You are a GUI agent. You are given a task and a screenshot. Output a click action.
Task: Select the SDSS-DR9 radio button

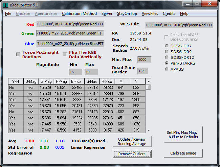[167, 52]
